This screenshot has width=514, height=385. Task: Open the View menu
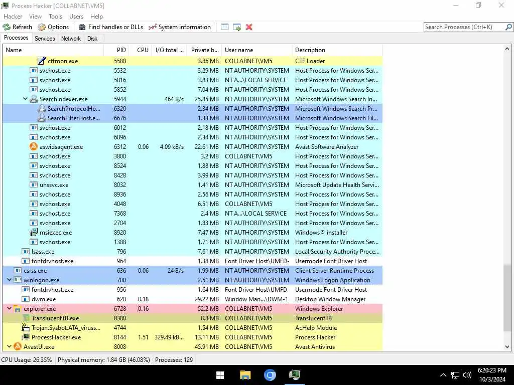point(35,17)
